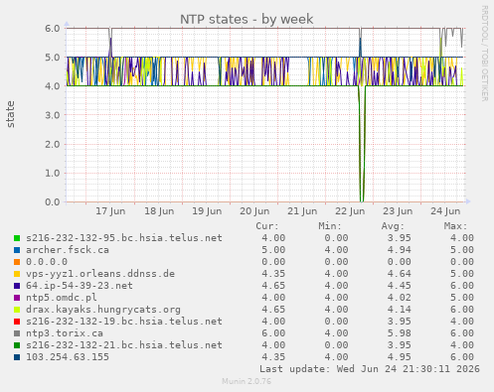The width and height of the screenshot is (494, 392).
Task: Click the lime swatch for drax.kayaks.hungrycats.org
Action: point(17,310)
